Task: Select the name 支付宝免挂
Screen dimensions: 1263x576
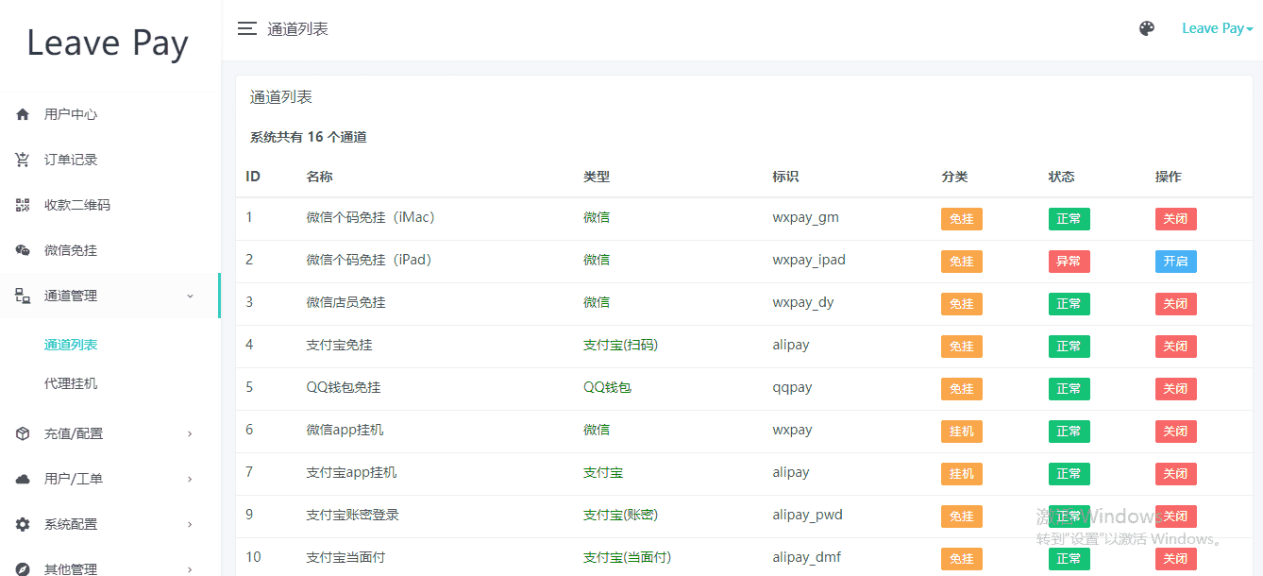Action: [x=340, y=345]
